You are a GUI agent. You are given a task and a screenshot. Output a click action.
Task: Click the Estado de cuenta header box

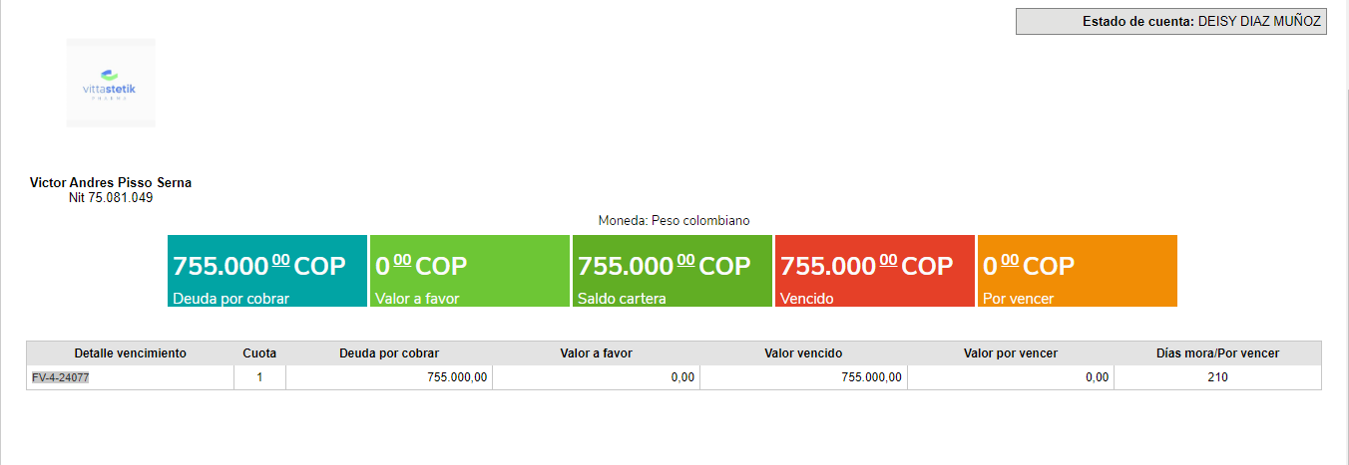tap(1171, 22)
